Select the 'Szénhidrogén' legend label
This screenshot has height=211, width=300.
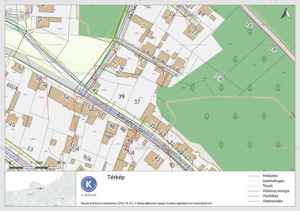273,181
